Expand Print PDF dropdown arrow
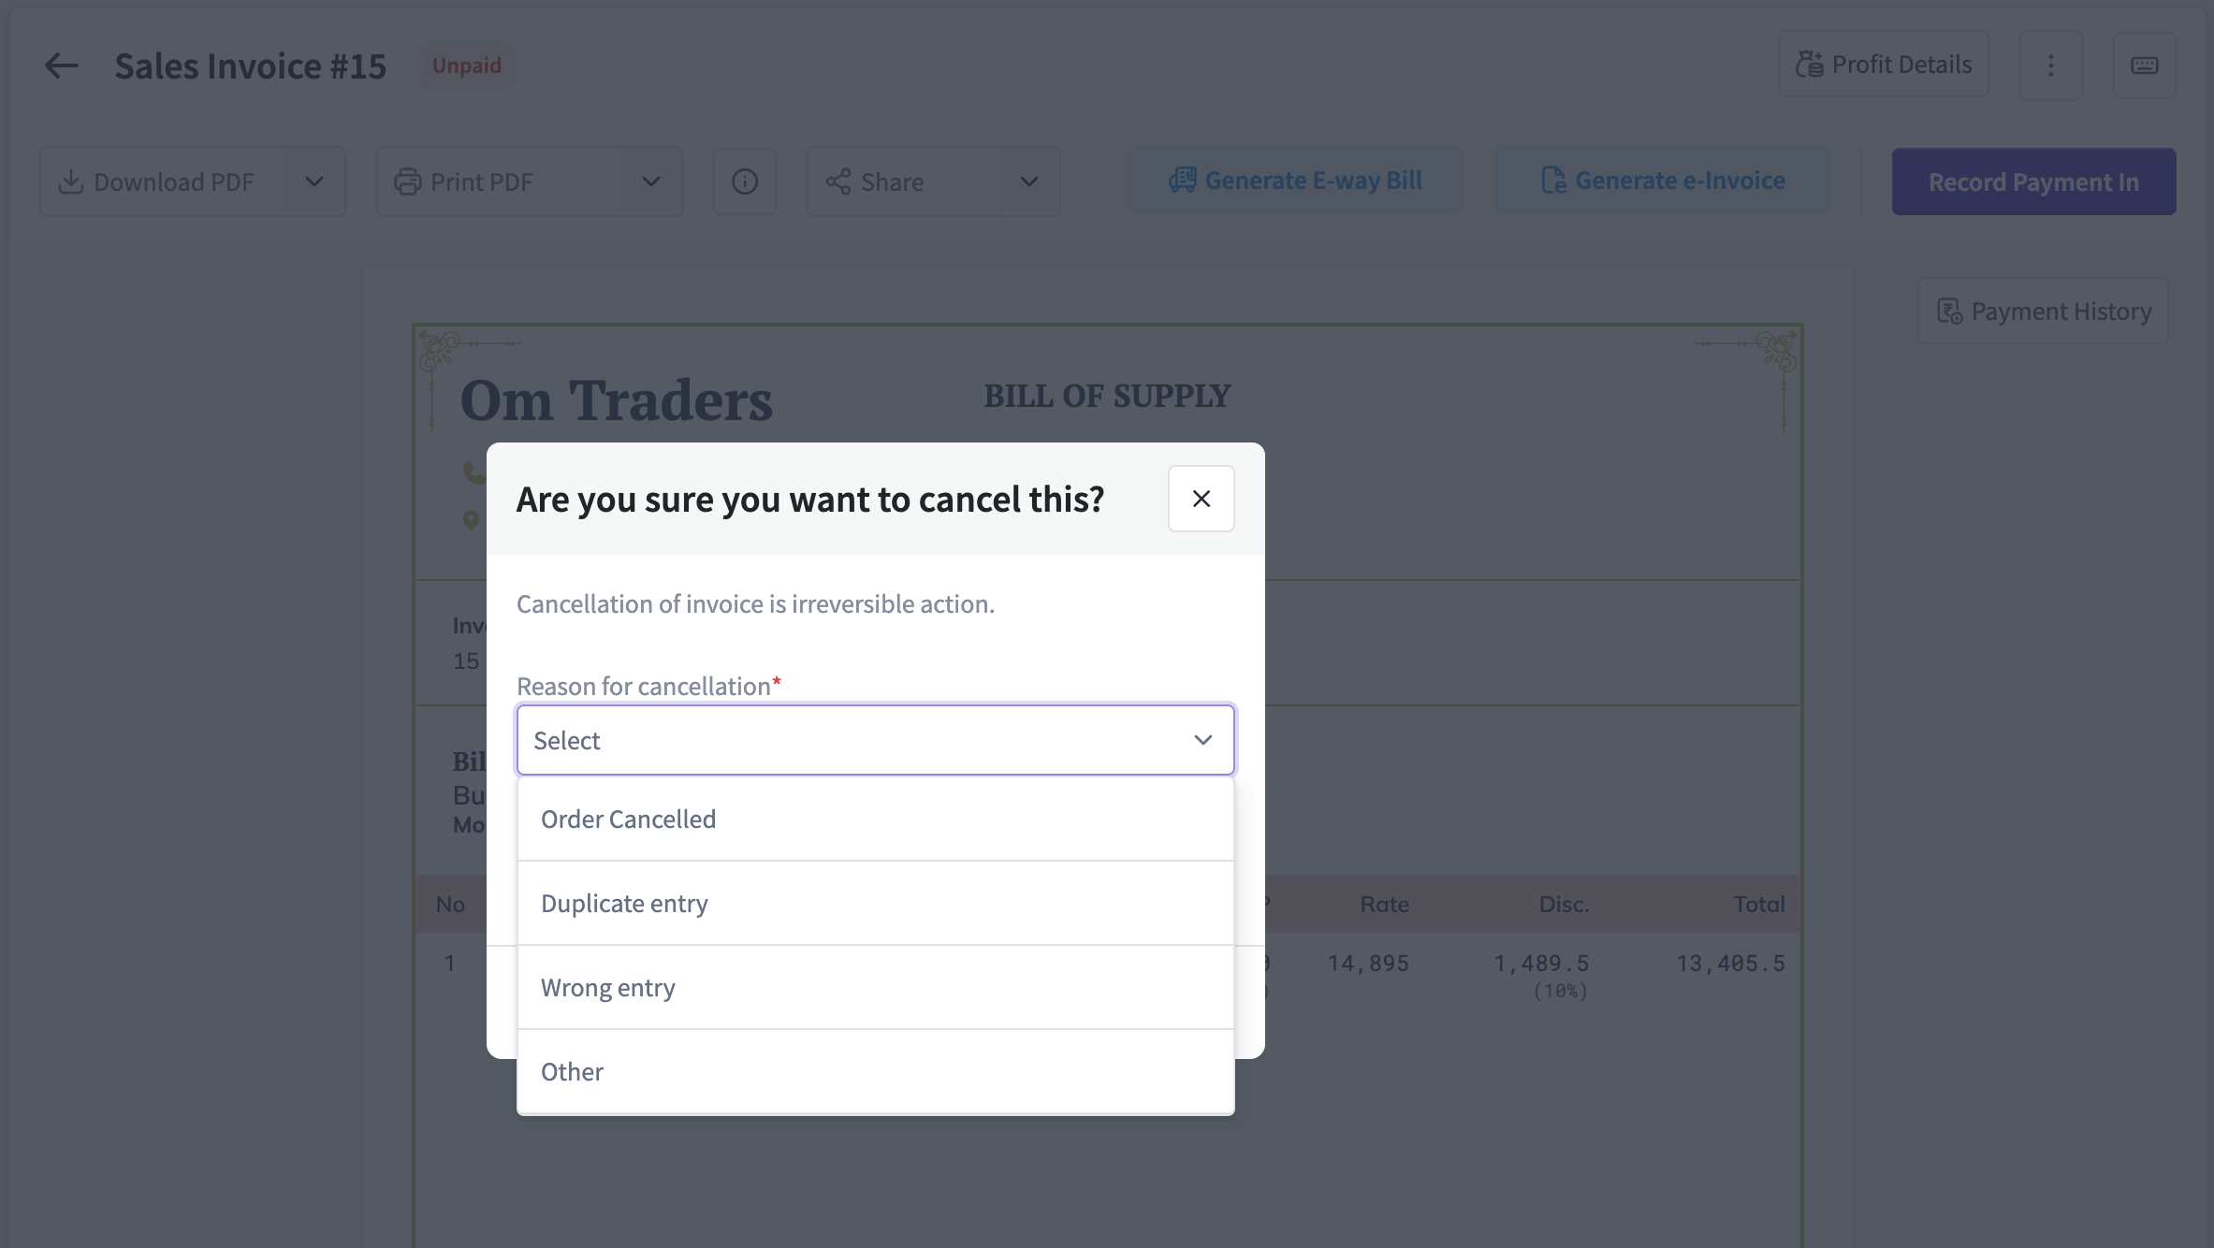Image resolution: width=2214 pixels, height=1248 pixels. click(x=651, y=181)
